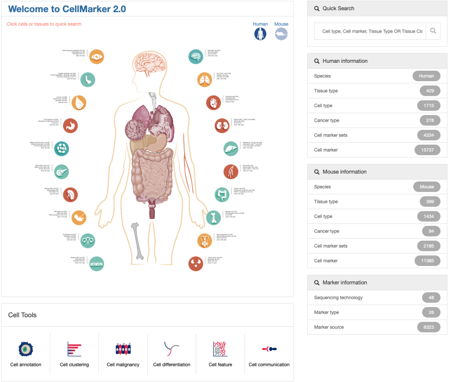
Task: Focus the cell type search field
Action: pyautogui.click(x=370, y=31)
